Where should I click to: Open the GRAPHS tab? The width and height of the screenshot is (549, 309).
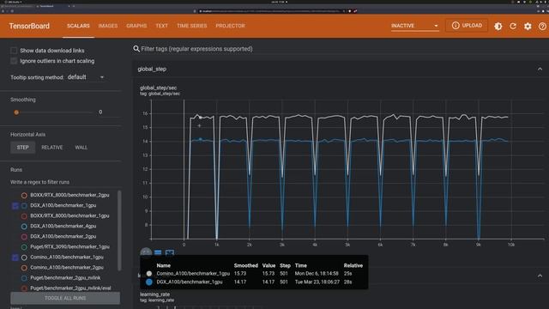click(x=136, y=26)
